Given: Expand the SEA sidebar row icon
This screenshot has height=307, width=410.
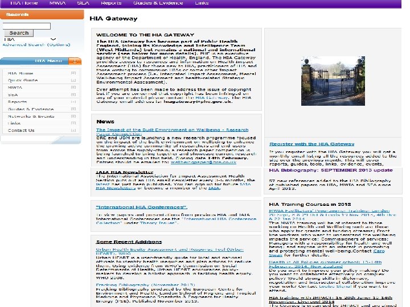Looking at the screenshot, I should tap(73, 95).
